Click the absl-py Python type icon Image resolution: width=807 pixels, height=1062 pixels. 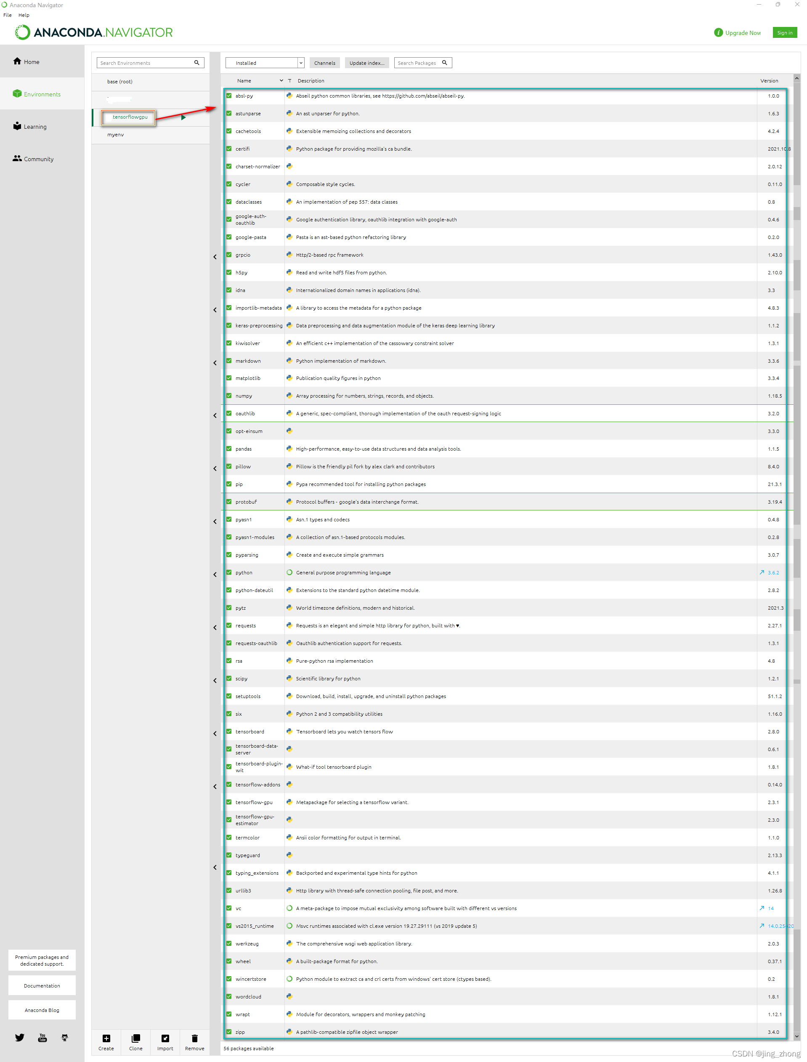click(289, 96)
